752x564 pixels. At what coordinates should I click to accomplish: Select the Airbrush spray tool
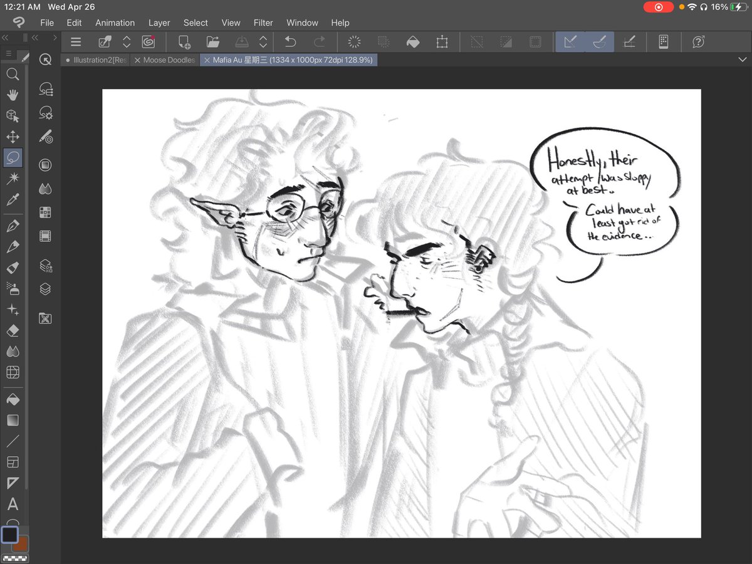coord(13,288)
